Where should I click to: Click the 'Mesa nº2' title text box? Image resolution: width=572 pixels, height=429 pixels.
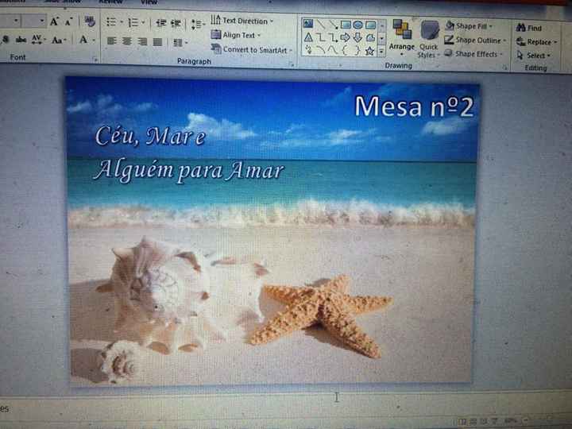click(414, 107)
